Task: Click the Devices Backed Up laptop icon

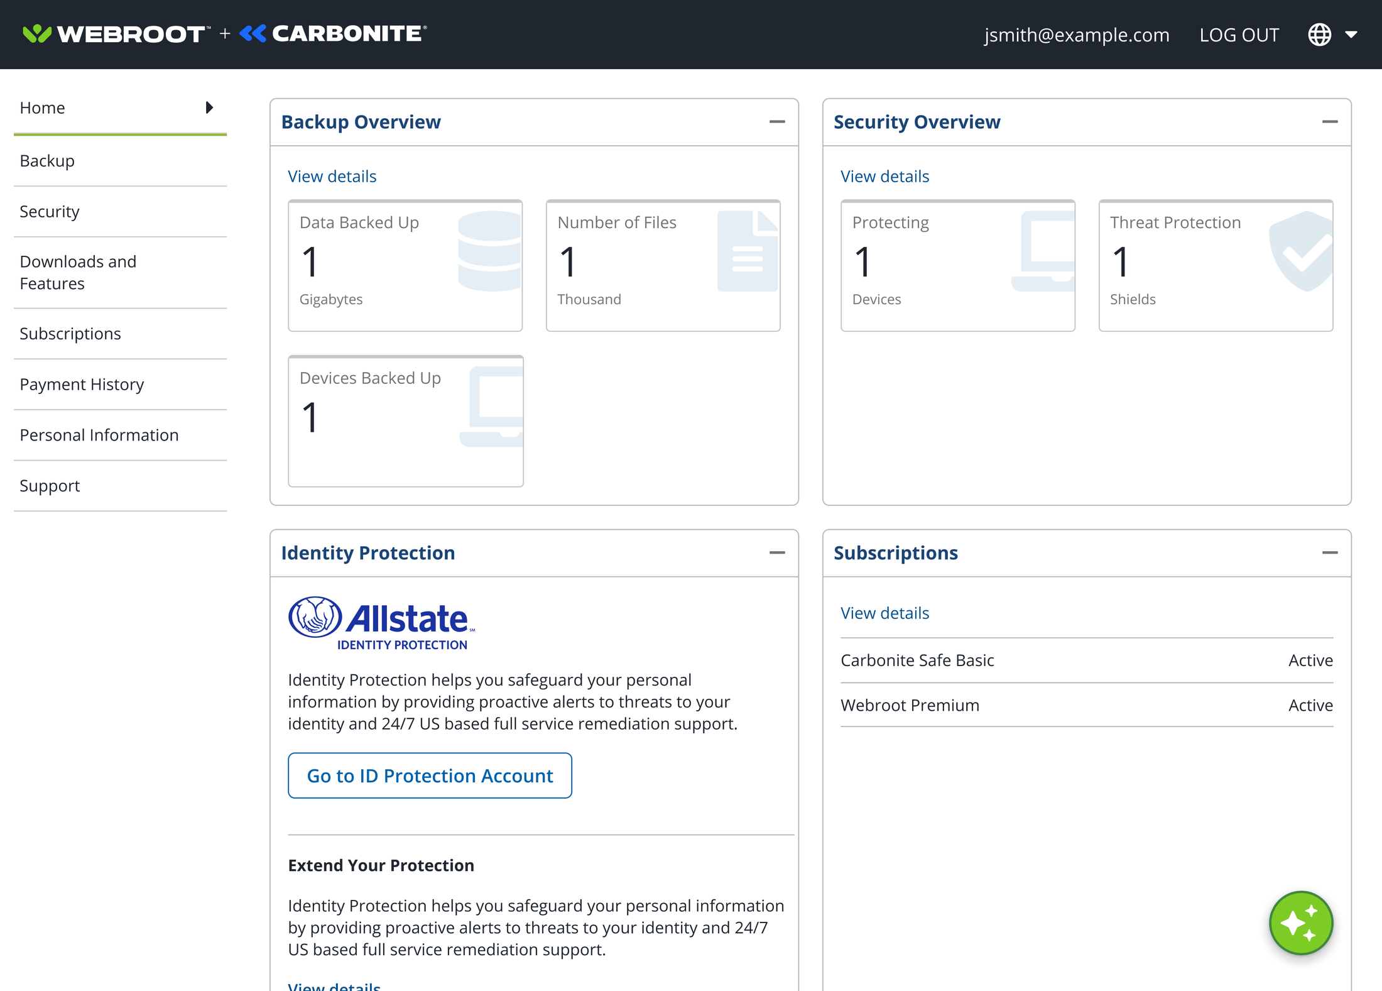Action: [492, 407]
